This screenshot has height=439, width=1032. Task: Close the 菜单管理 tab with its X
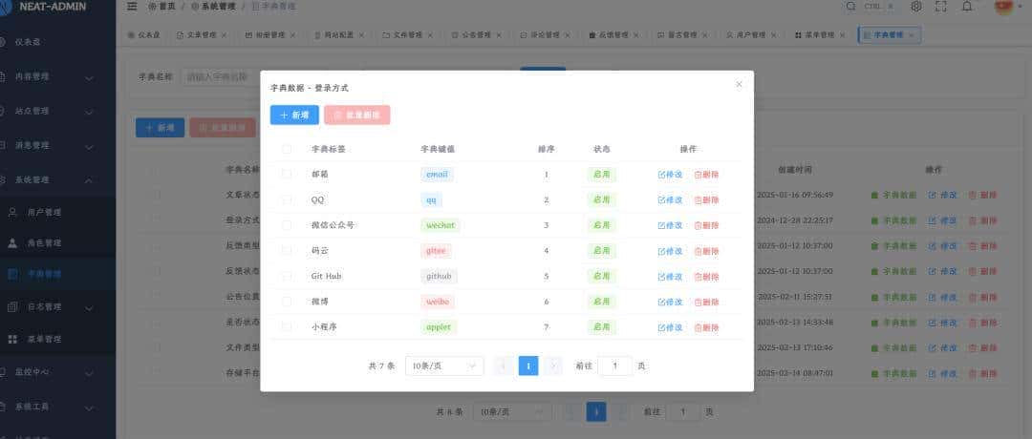843,34
